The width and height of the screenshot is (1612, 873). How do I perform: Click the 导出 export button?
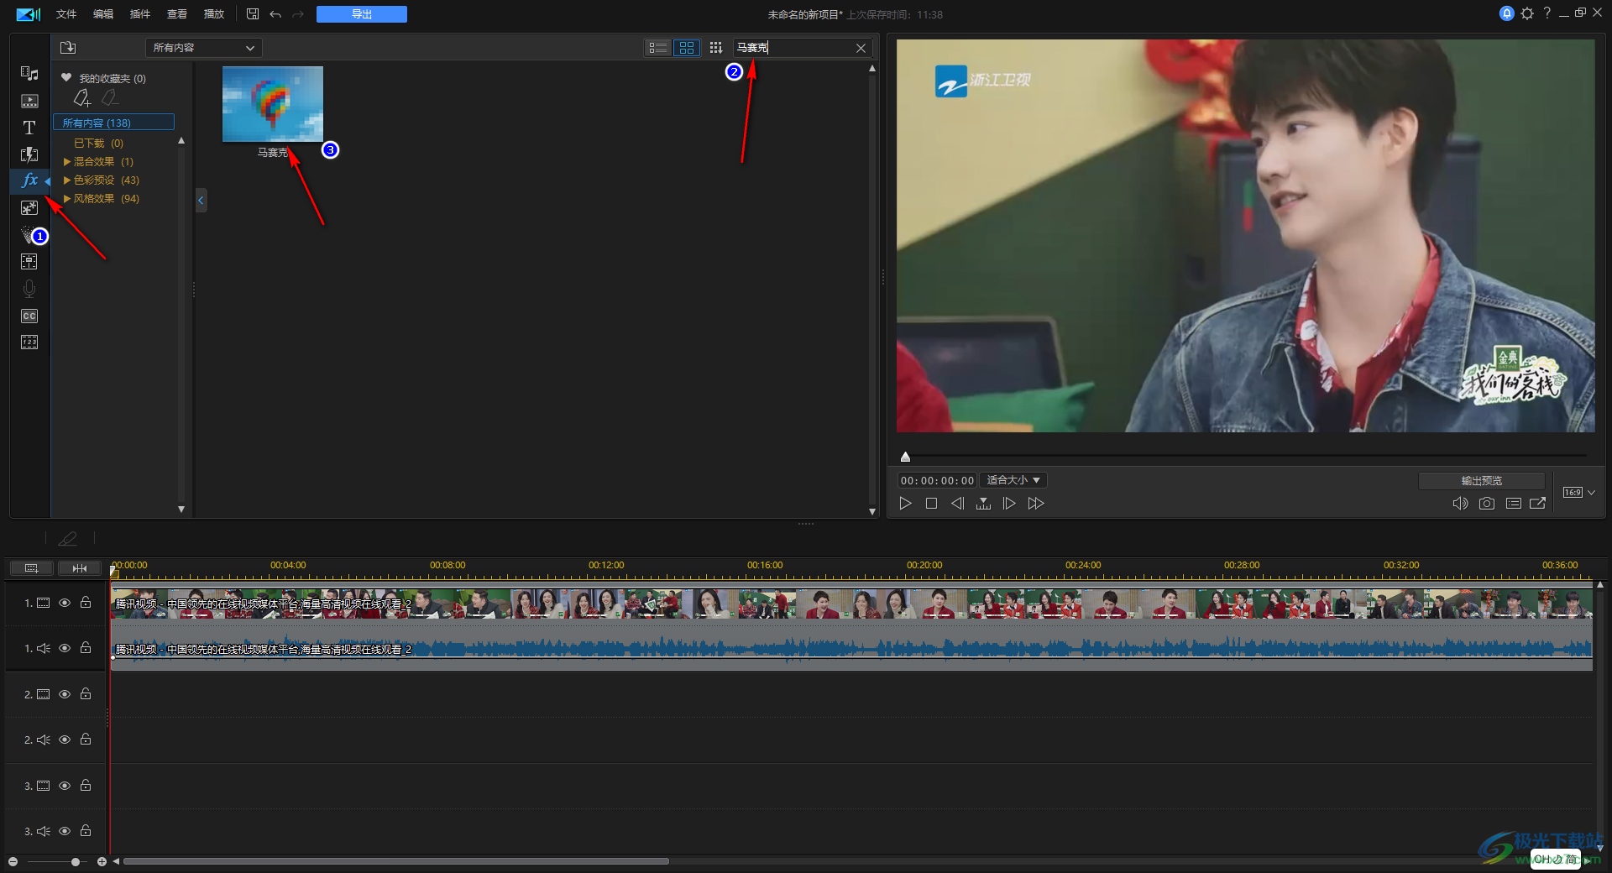pos(362,14)
